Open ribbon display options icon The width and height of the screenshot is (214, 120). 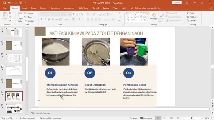pos(187,3)
